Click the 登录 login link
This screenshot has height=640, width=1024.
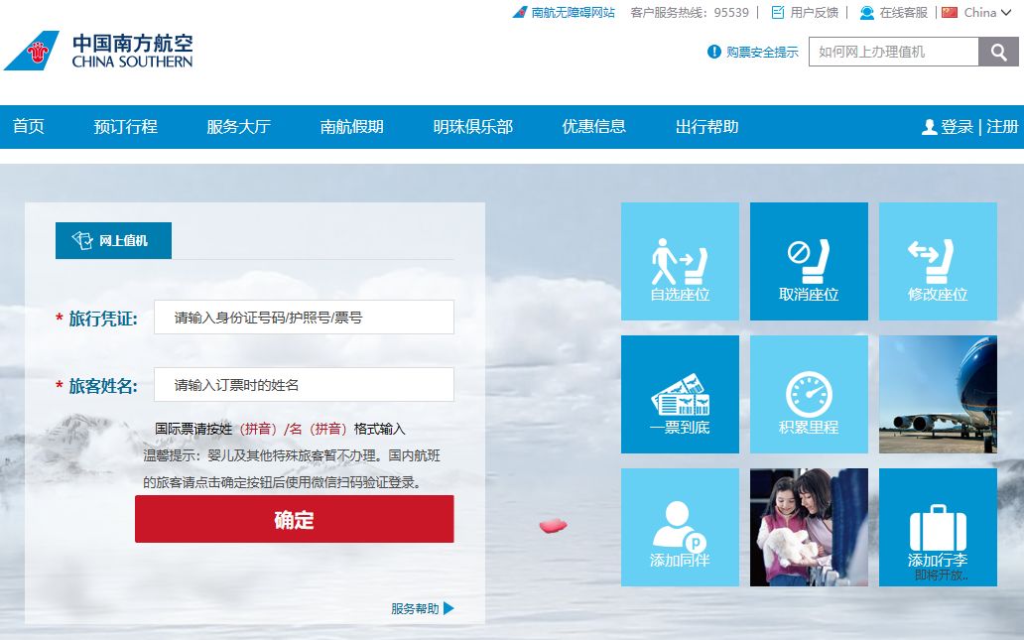(x=957, y=127)
